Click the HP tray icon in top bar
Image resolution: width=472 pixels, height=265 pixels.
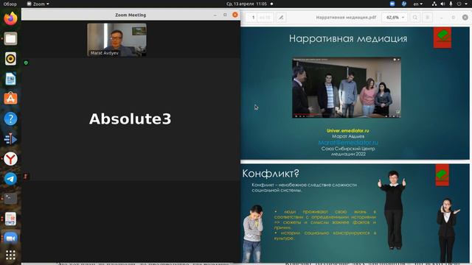pos(404,4)
